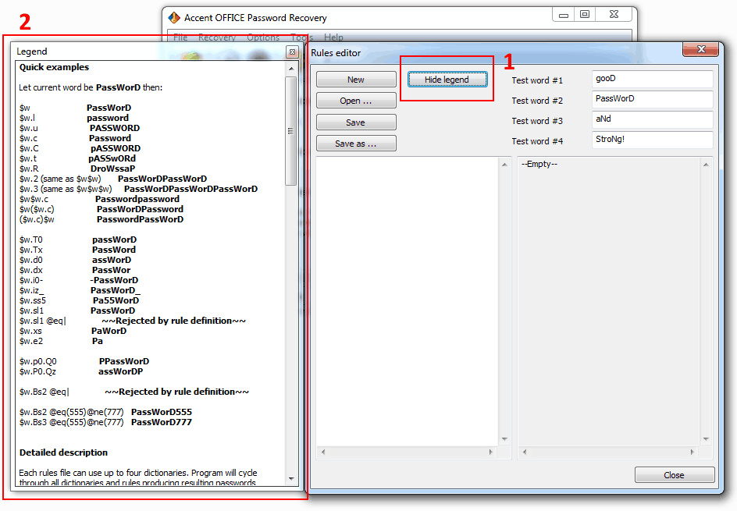Click the New button in Rules editor

pos(356,80)
